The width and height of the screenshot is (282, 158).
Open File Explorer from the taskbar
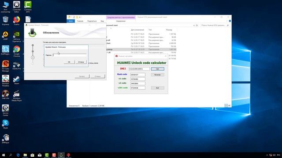pos(25,155)
